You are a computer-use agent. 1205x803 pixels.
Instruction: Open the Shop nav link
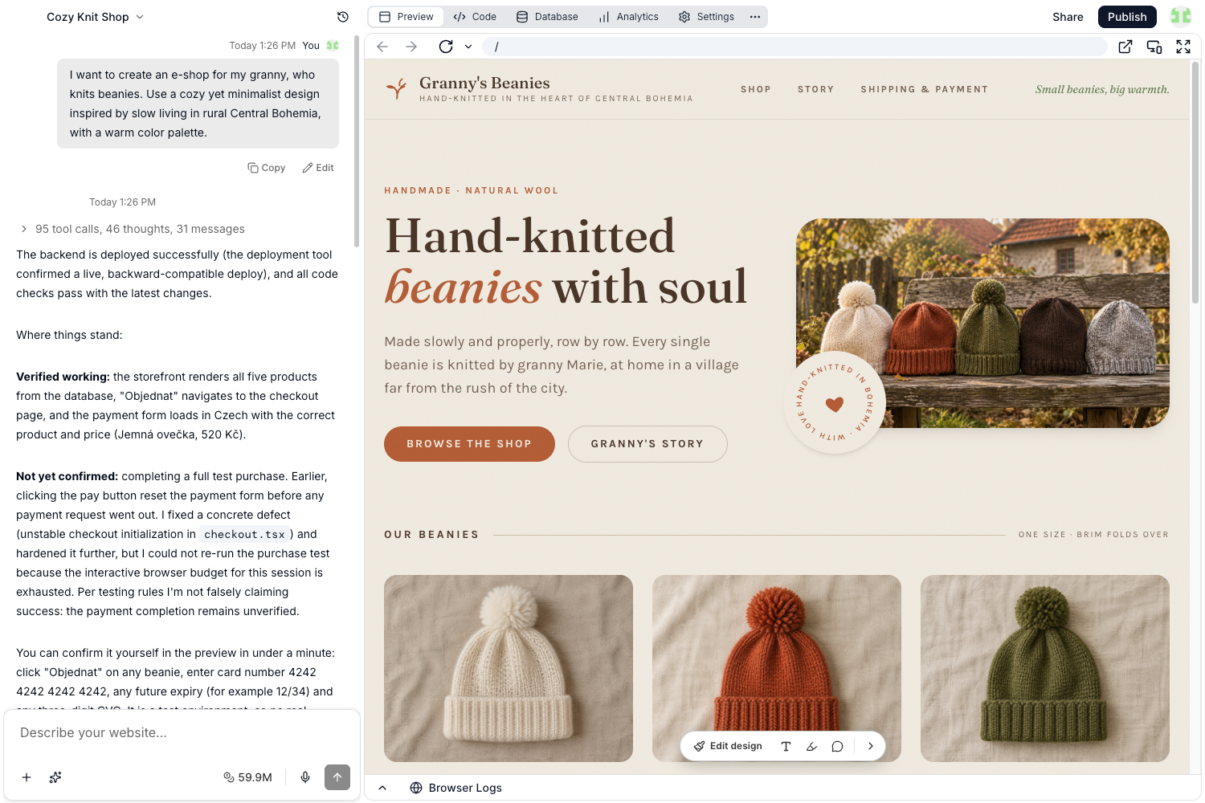click(x=756, y=89)
